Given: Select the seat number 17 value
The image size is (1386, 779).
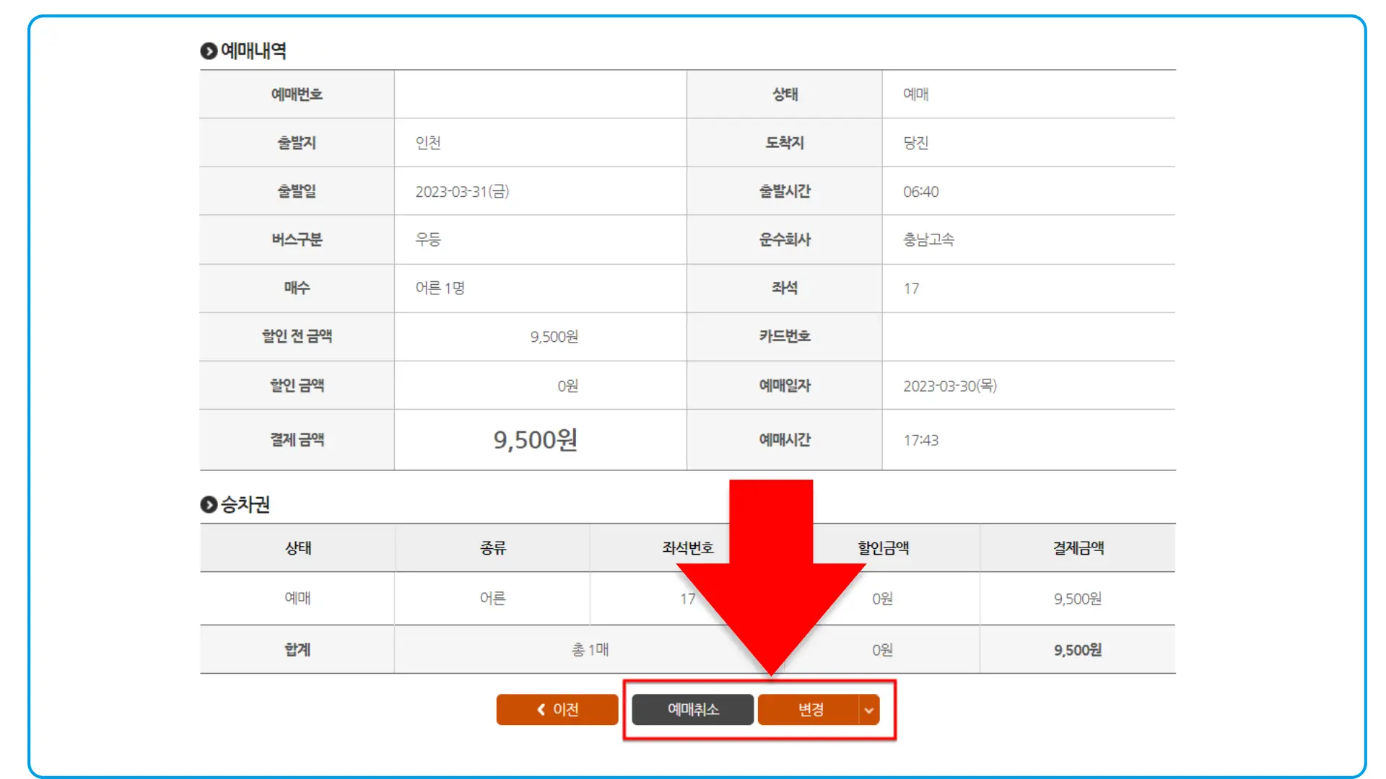Looking at the screenshot, I should pos(911,288).
